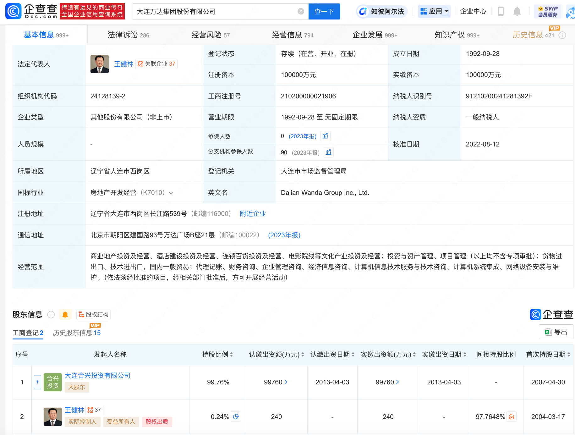Sort by 实缴出资日期 column
Screen dimensions: 575x435
point(465,355)
